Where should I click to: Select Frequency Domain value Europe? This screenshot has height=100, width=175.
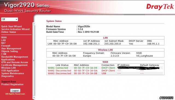tap(87, 56)
